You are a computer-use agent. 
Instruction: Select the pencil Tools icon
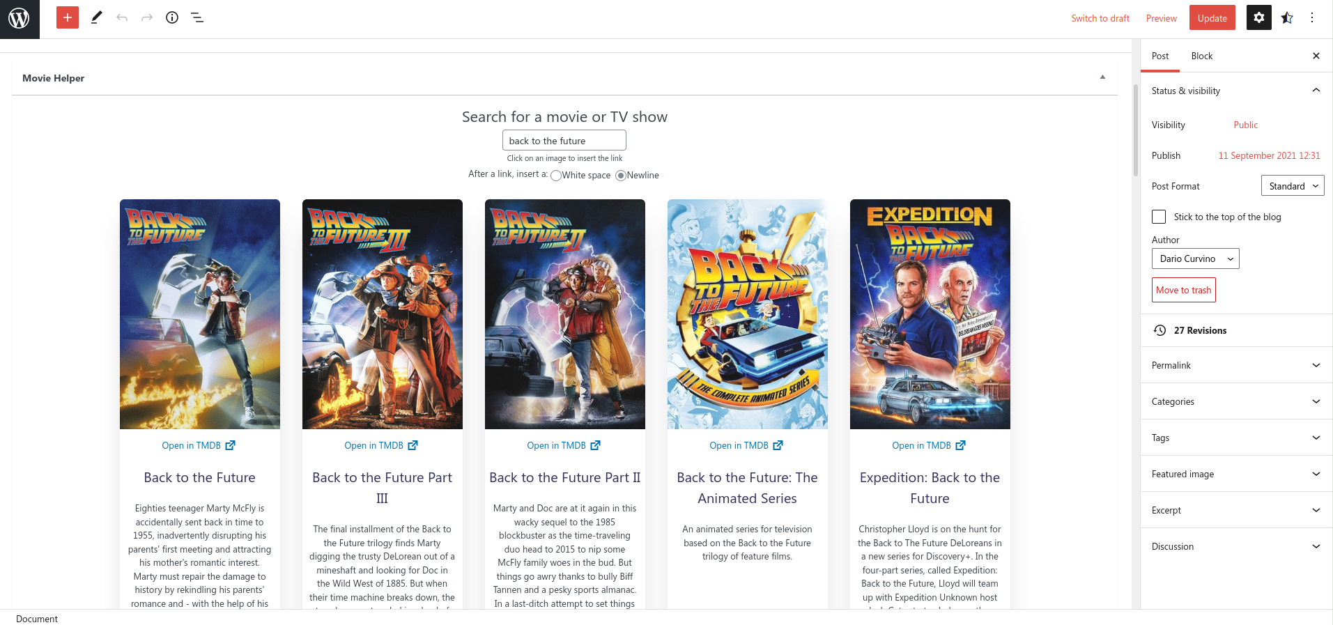[x=97, y=17]
